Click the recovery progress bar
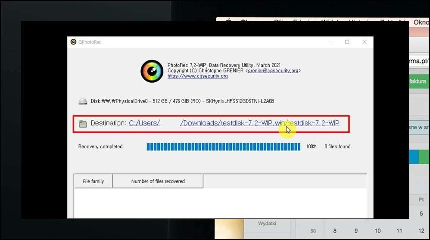This screenshot has height=240, width=430. click(224, 147)
